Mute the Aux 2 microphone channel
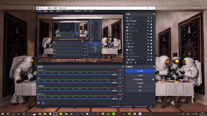Image resolution: width=207 pixels, height=116 pixels. [116, 99]
